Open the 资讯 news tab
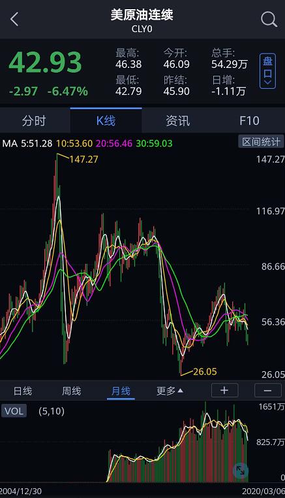Viewport: 285px width, 498px height. pos(177,121)
